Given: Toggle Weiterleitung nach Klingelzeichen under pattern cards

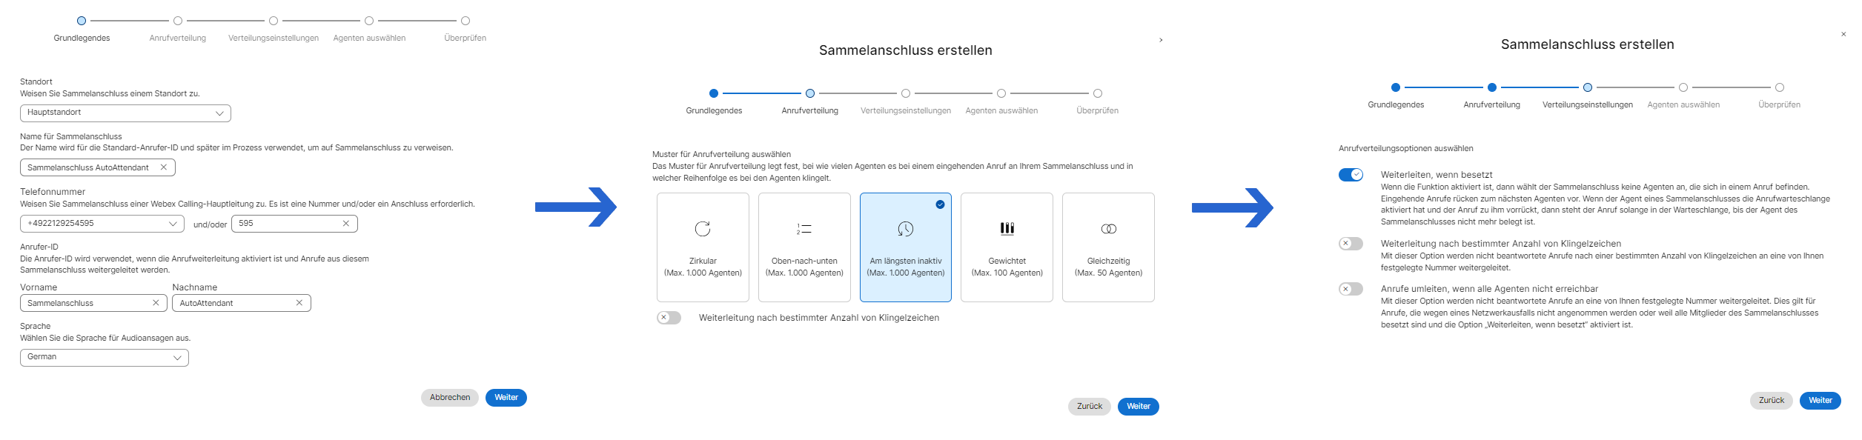Looking at the screenshot, I should 669,318.
